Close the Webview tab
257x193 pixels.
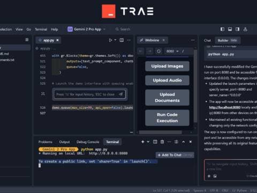point(163,40)
